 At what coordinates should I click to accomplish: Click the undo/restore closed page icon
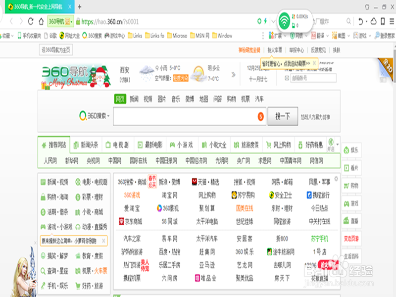[x=360, y=21]
